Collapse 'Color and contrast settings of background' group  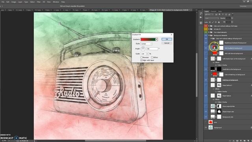tap(211, 39)
